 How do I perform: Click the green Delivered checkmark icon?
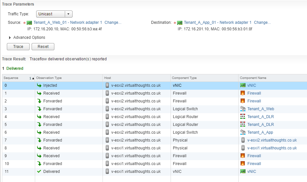pos(39,172)
